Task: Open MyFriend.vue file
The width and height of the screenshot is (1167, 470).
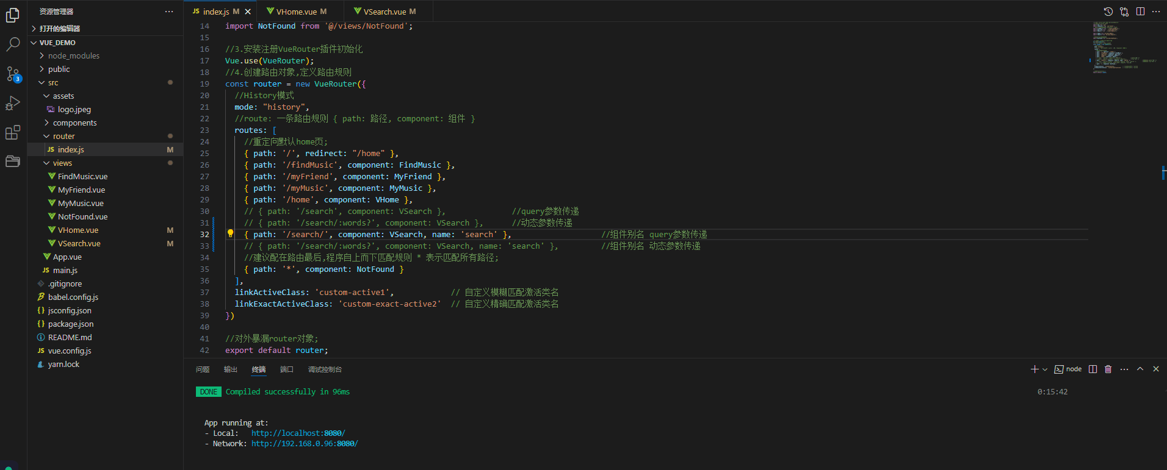Action: point(106,190)
